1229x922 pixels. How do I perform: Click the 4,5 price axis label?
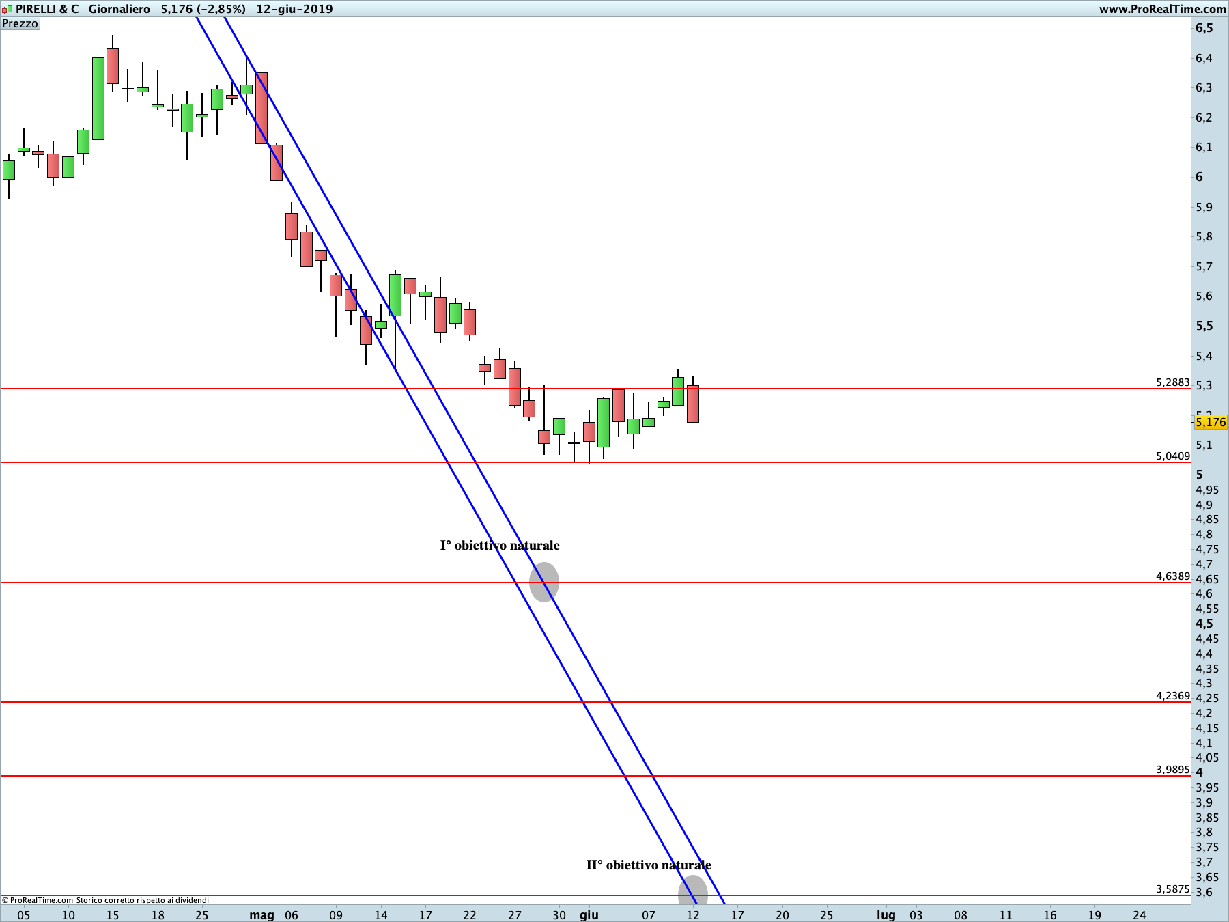pos(1204,624)
